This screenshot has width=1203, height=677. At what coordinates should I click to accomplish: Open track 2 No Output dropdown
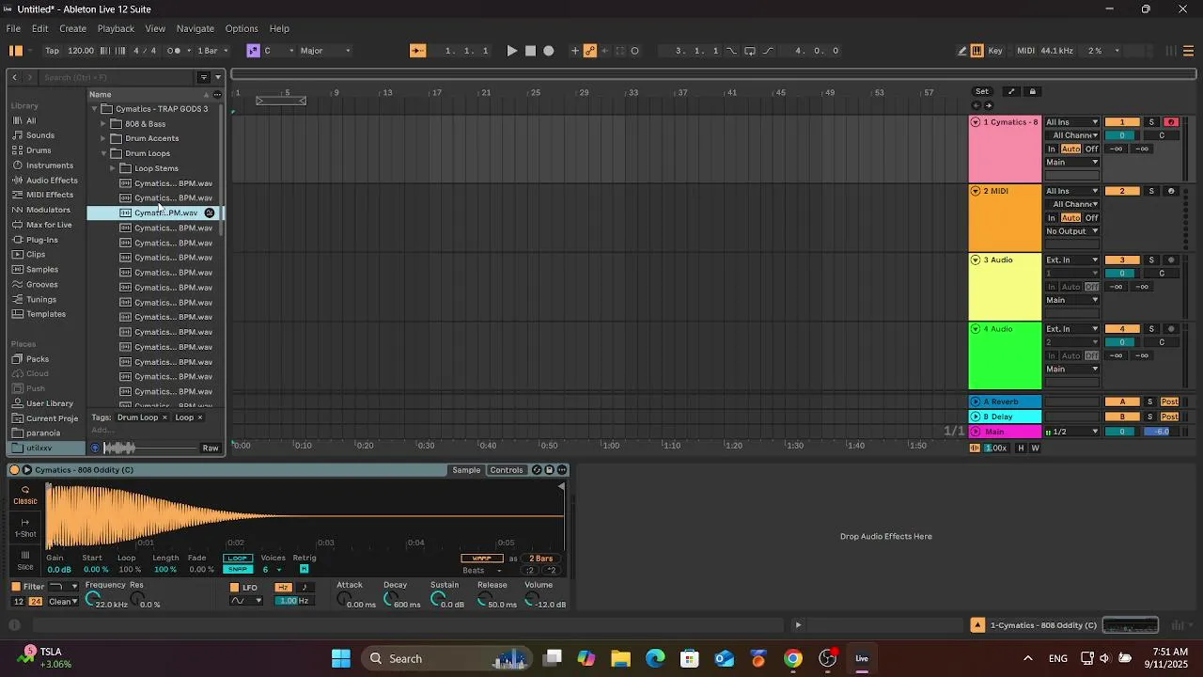[1072, 231]
